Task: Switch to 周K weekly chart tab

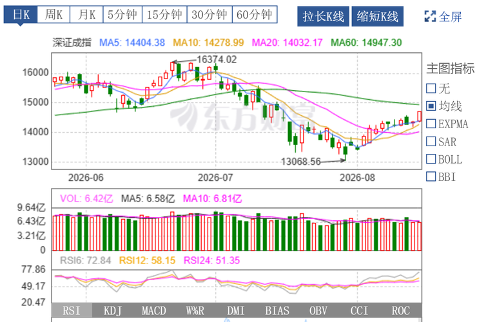Action: tap(54, 14)
